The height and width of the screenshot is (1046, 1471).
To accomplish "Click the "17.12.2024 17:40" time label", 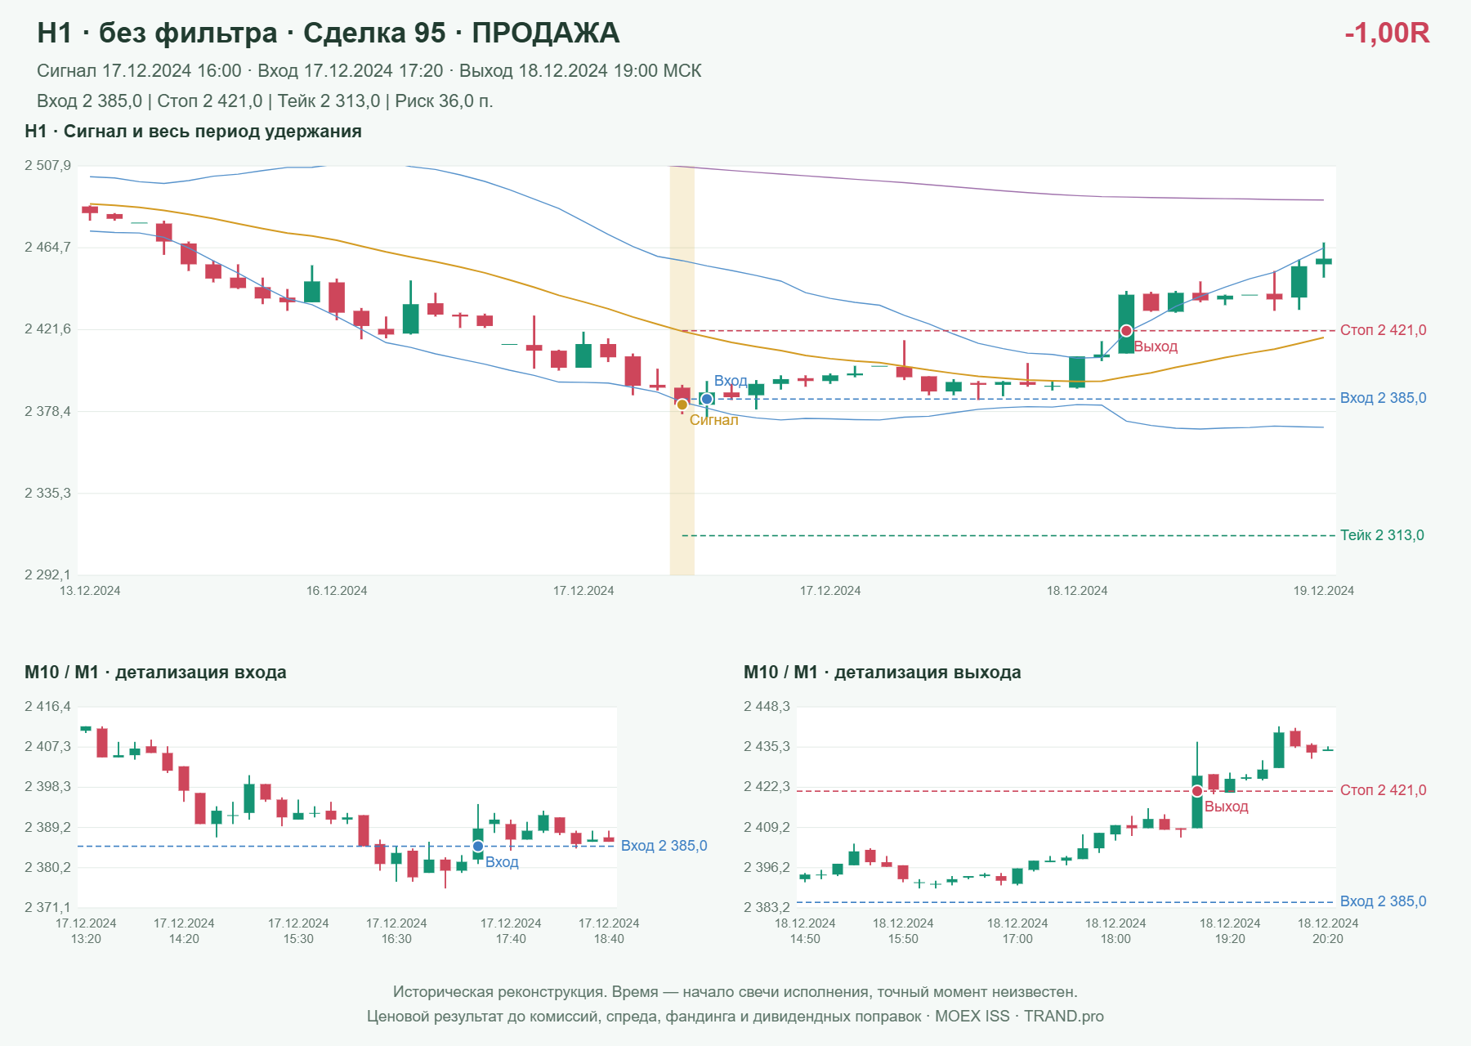I will pos(511,931).
